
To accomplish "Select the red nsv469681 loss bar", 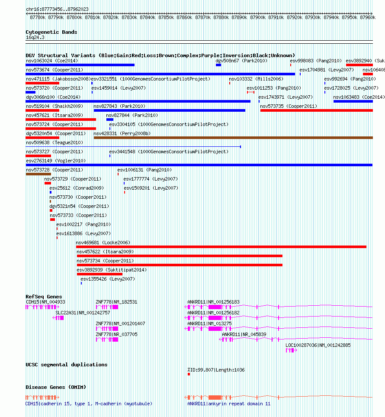I will pos(221,247).
